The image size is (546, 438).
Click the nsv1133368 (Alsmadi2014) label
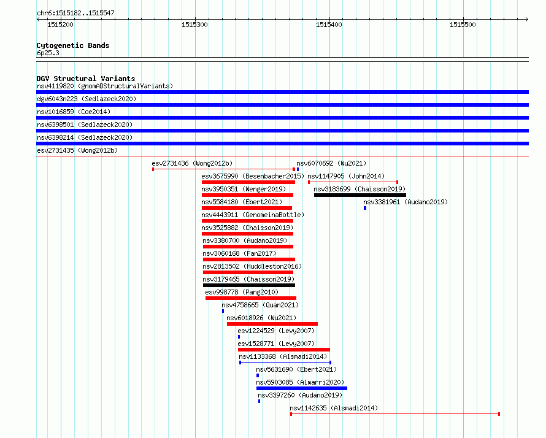click(283, 356)
